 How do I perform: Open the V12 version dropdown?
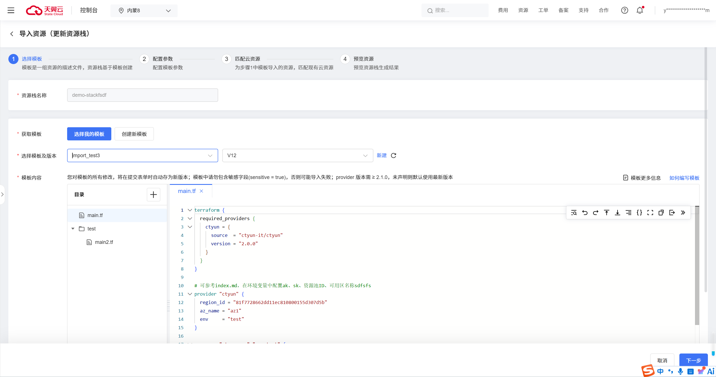297,155
